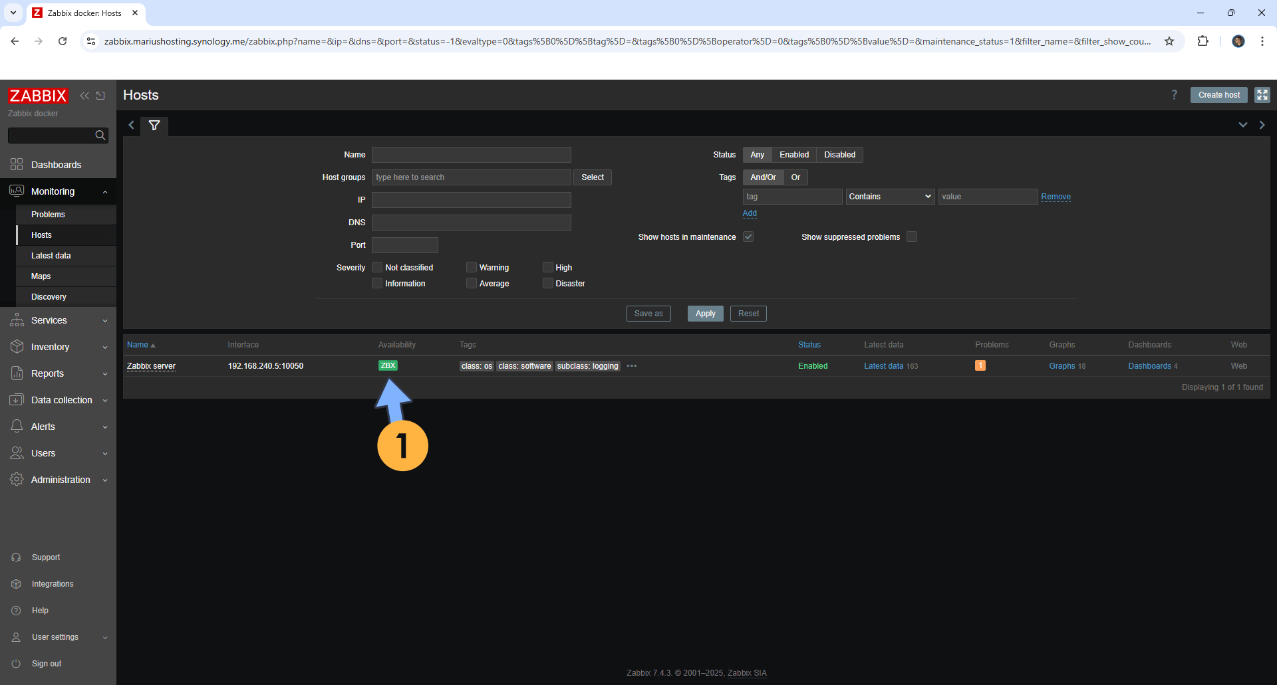1277x685 pixels.
Task: Click the green ZBX availability badge
Action: 388,365
